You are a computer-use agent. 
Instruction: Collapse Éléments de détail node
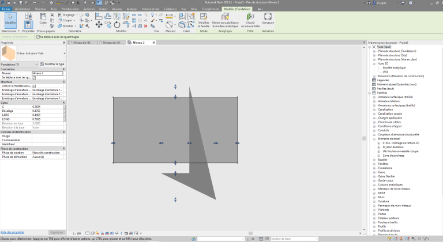click(x=374, y=139)
